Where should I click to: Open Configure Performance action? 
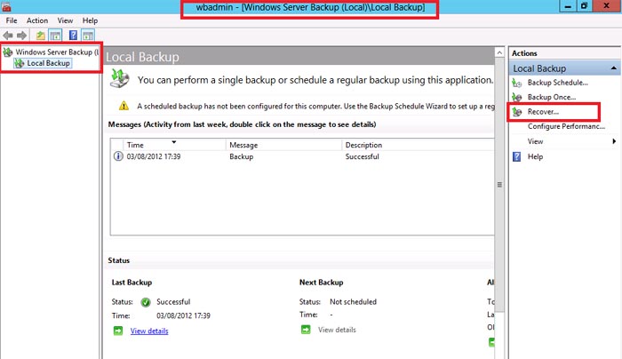pyautogui.click(x=566, y=126)
